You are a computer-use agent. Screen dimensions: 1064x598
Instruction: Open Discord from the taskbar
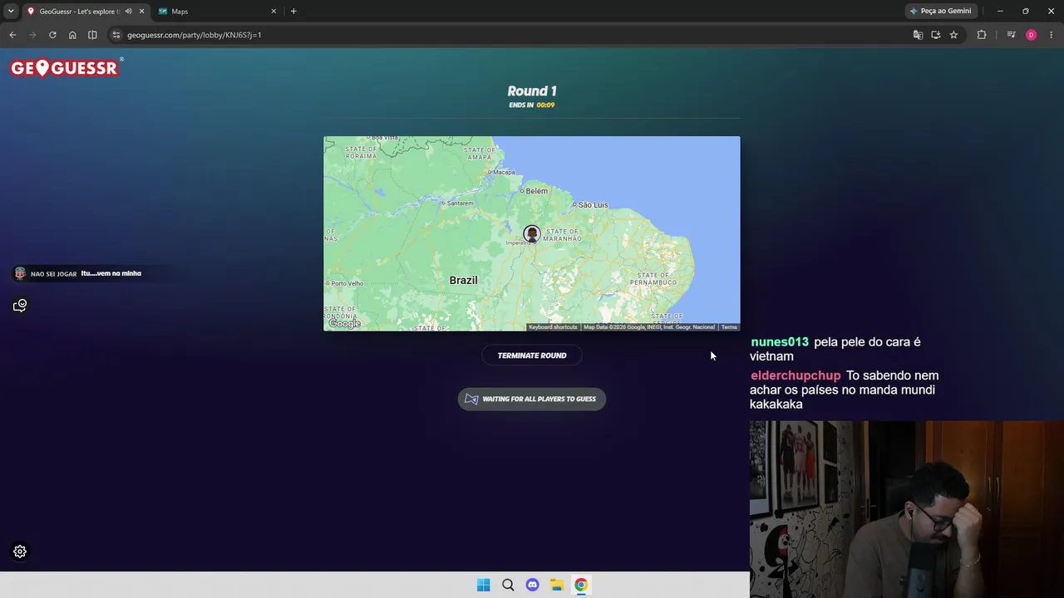(x=533, y=585)
